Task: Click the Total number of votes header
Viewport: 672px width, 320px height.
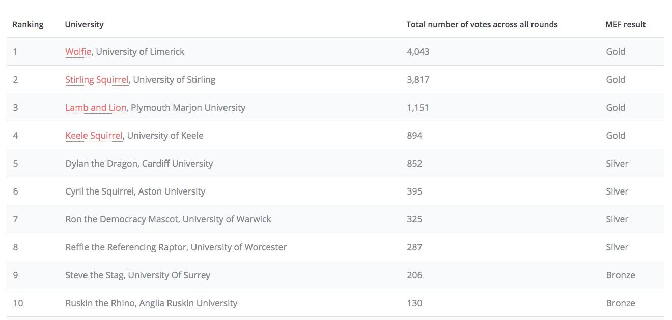Action: coord(482,24)
